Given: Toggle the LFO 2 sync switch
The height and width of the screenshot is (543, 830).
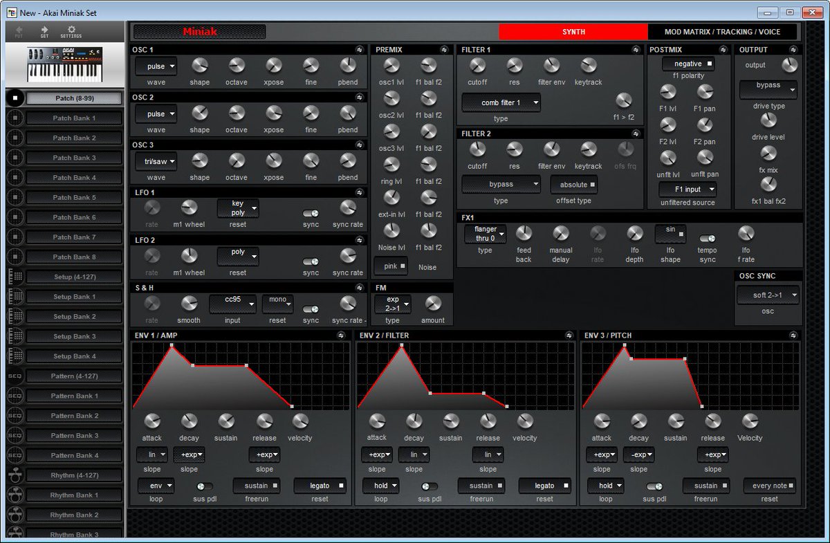Looking at the screenshot, I should pyautogui.click(x=311, y=261).
